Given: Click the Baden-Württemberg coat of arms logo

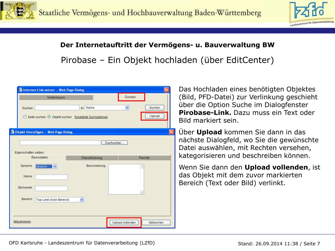Looking at the screenshot, I should point(20,11).
